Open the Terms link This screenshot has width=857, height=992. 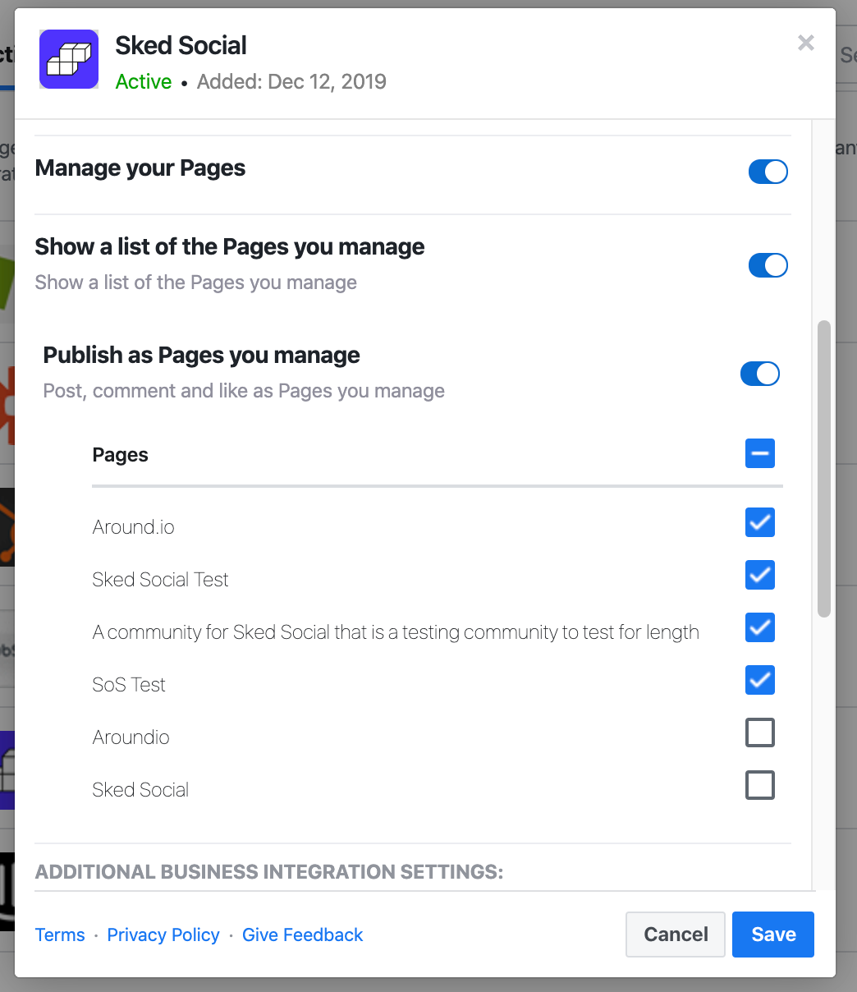click(60, 935)
